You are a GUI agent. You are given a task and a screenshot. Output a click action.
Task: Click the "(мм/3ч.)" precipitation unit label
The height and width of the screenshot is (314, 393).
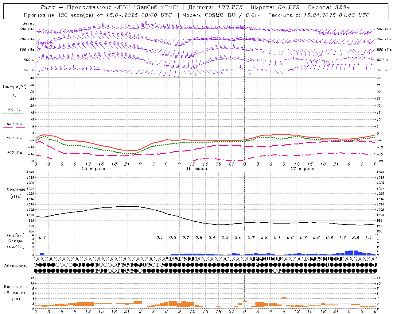coord(16,235)
